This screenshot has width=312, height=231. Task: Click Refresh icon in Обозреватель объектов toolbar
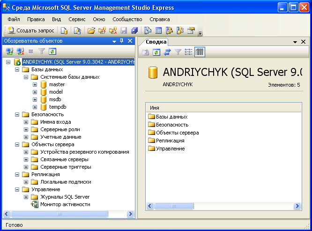coord(52,52)
